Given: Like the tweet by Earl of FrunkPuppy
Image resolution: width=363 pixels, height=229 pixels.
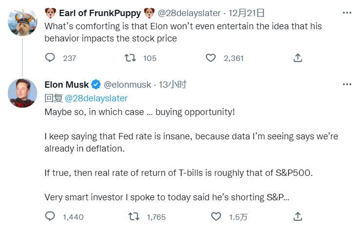Looking at the screenshot, I should 211,58.
